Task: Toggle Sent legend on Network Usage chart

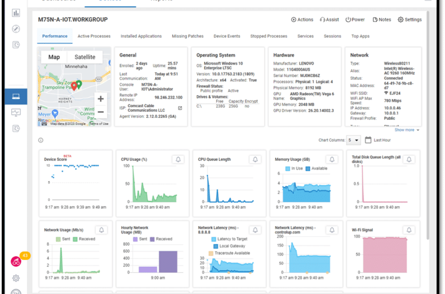Action: pyautogui.click(x=63, y=239)
